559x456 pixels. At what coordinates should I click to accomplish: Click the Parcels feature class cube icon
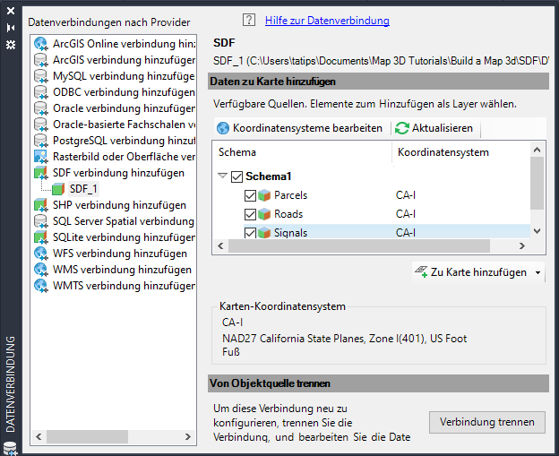(x=264, y=195)
